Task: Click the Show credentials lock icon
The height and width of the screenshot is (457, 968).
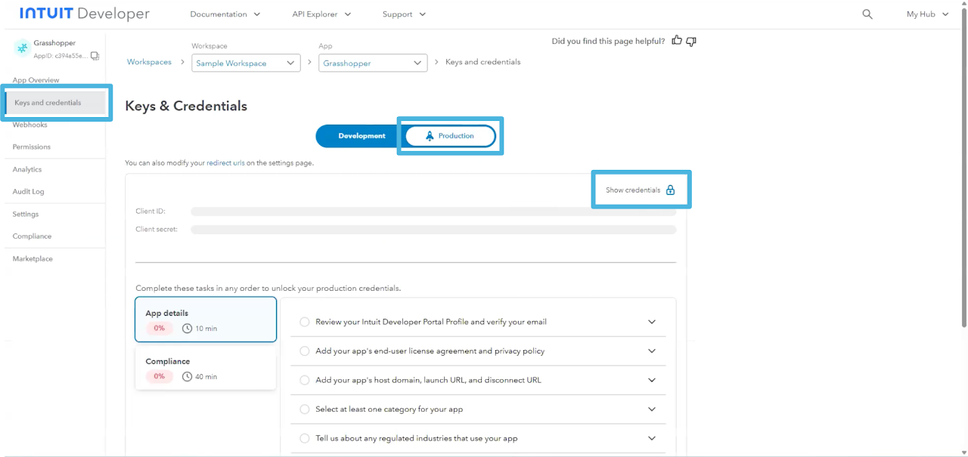Action: (670, 190)
